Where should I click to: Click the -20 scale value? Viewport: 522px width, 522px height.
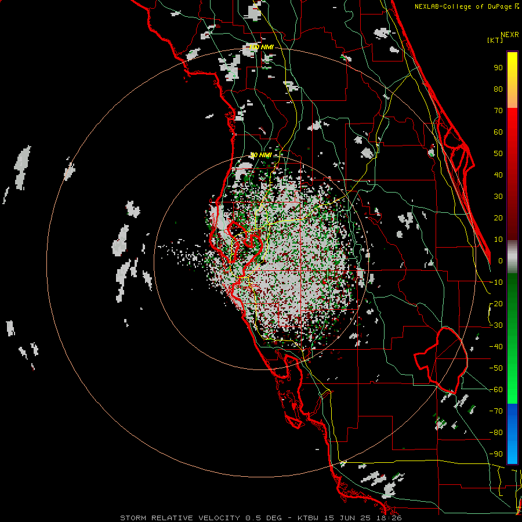[x=496, y=303]
